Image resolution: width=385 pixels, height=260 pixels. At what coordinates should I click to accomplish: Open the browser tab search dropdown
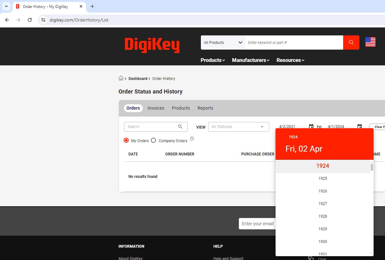point(6,6)
